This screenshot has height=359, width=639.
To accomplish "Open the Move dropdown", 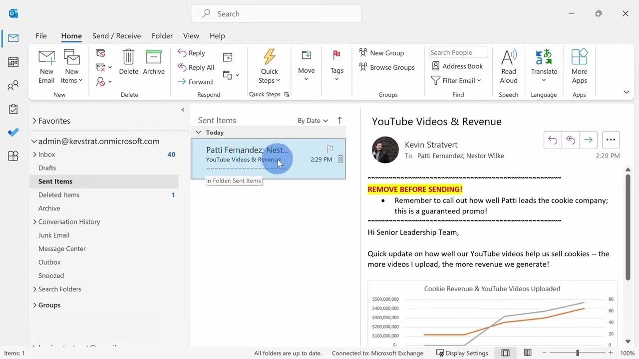I will (306, 65).
